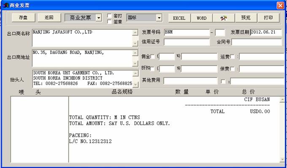This screenshot has height=168, width=287.
Task: Close the 商业发票 window
Action: point(280,5)
